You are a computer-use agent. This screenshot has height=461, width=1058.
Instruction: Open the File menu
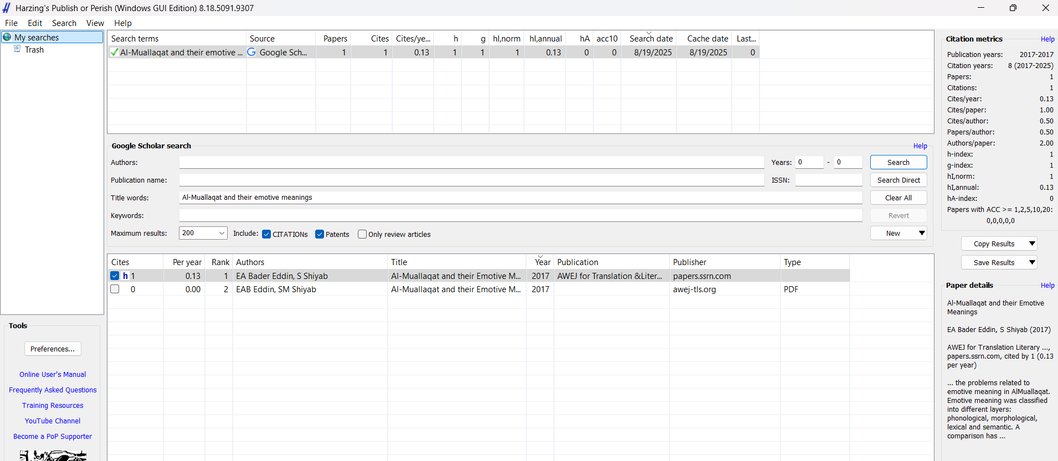(x=11, y=23)
